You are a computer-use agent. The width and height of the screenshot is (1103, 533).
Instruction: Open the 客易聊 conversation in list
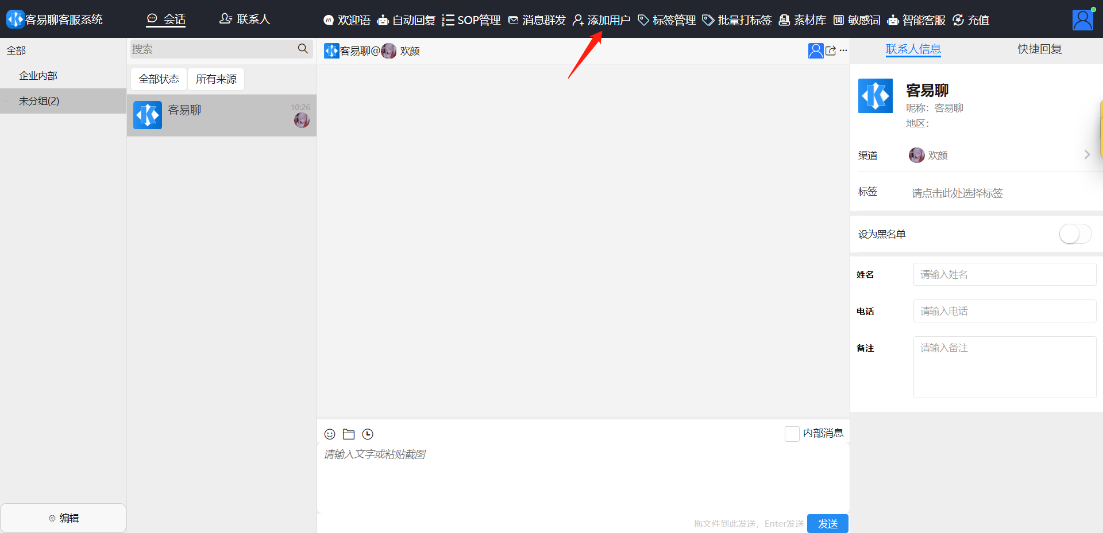(x=222, y=115)
